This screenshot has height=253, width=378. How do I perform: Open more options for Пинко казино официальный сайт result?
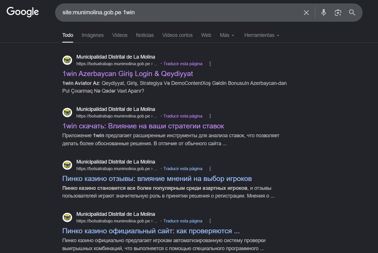point(210,221)
